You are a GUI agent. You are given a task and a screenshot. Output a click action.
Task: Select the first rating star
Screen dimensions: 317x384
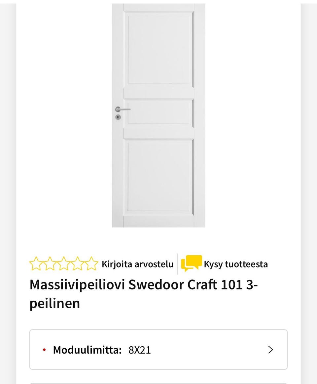point(36,264)
